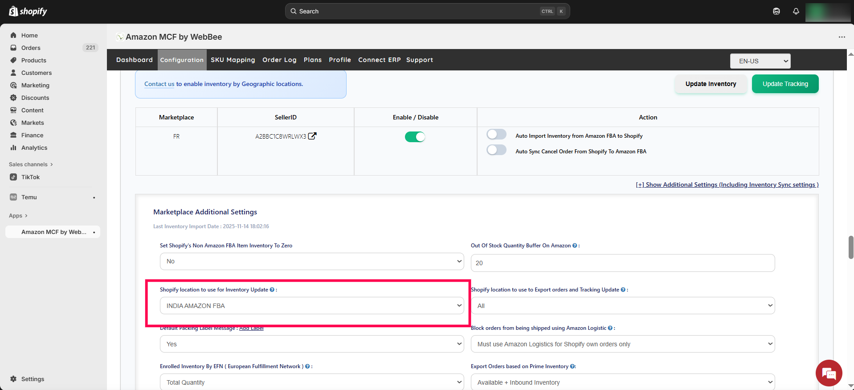Open the SellerID external link icon

click(312, 136)
